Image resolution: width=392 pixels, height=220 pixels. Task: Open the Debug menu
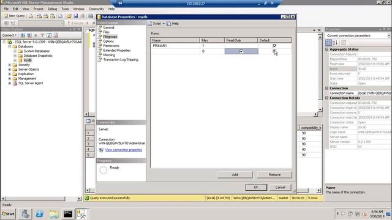click(52, 9)
